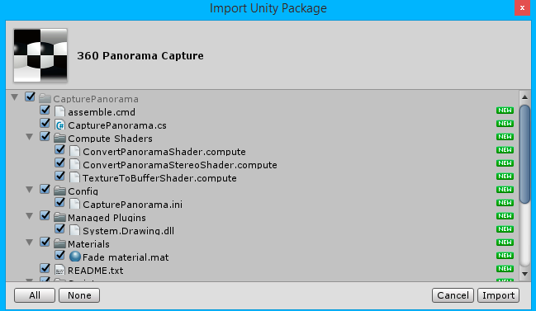Viewport: 536px width, 311px height.
Task: Click the System.Drawing.dll file icon
Action: coord(75,230)
